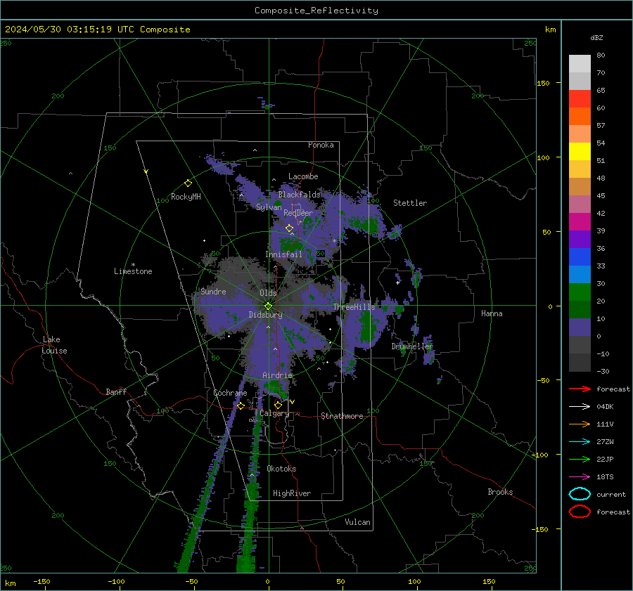Click the 'Lacombe' map label
Screen dimensions: 633x591
[303, 176]
